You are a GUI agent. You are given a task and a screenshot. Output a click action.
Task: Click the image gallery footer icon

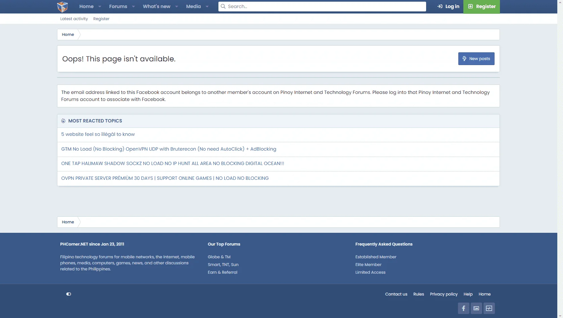[x=476, y=308]
